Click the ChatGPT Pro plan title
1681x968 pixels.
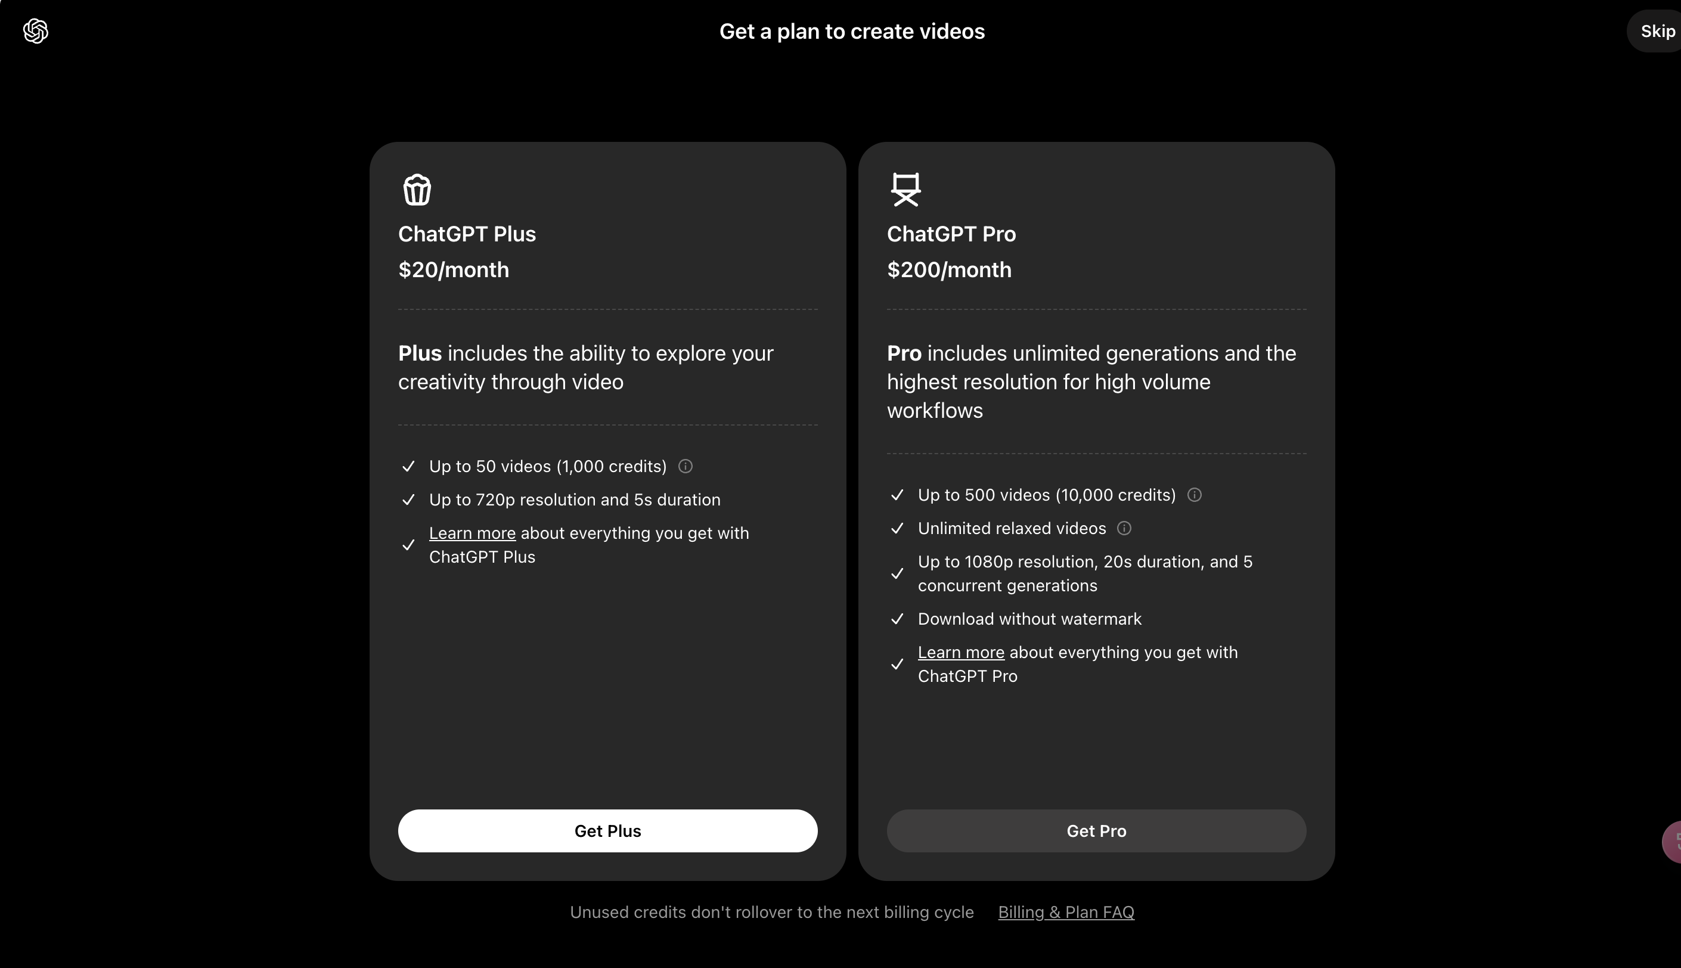click(951, 234)
